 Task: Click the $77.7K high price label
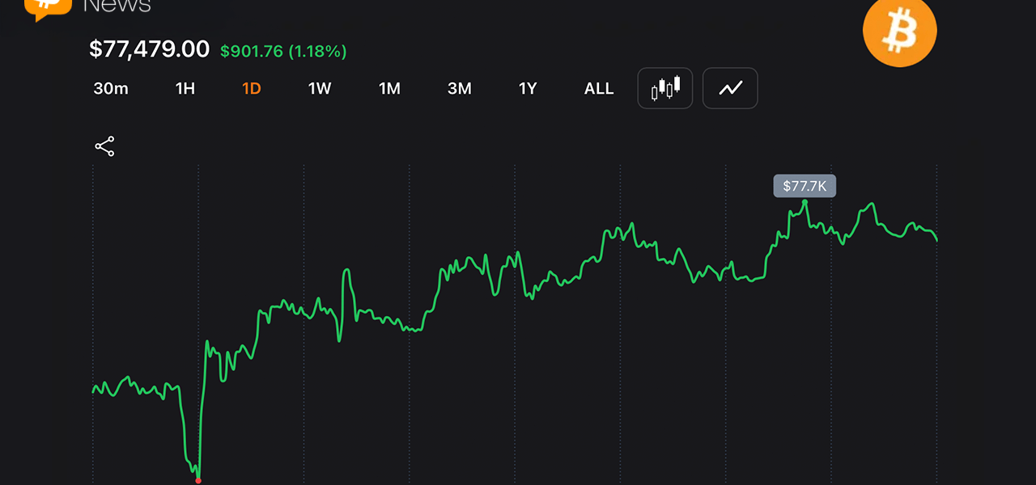click(805, 187)
